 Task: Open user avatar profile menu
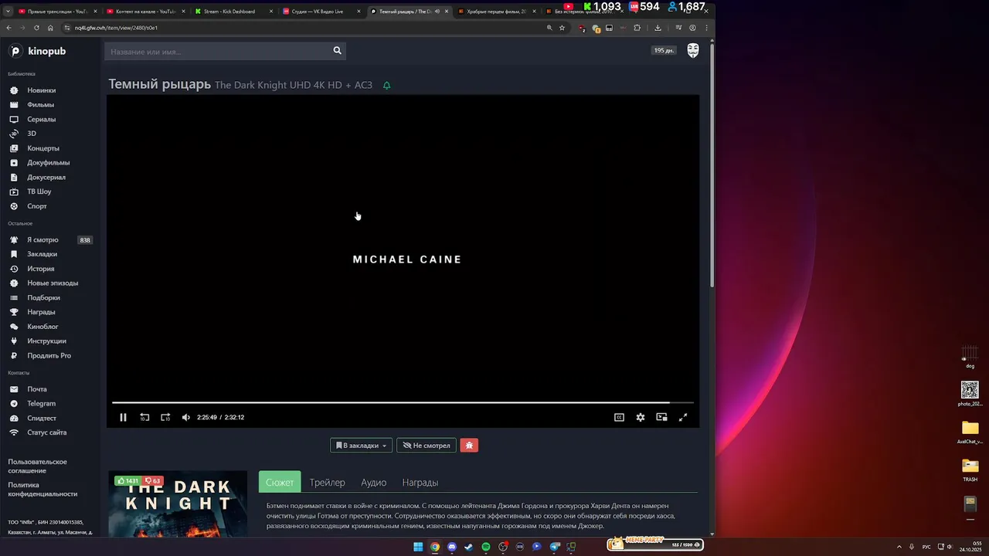[x=693, y=51]
